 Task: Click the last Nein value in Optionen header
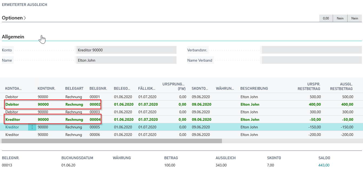[x=355, y=18]
